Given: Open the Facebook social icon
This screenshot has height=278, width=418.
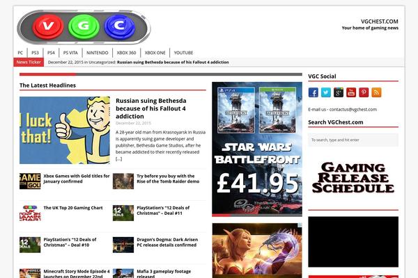Looking at the screenshot, I should pos(313,92).
